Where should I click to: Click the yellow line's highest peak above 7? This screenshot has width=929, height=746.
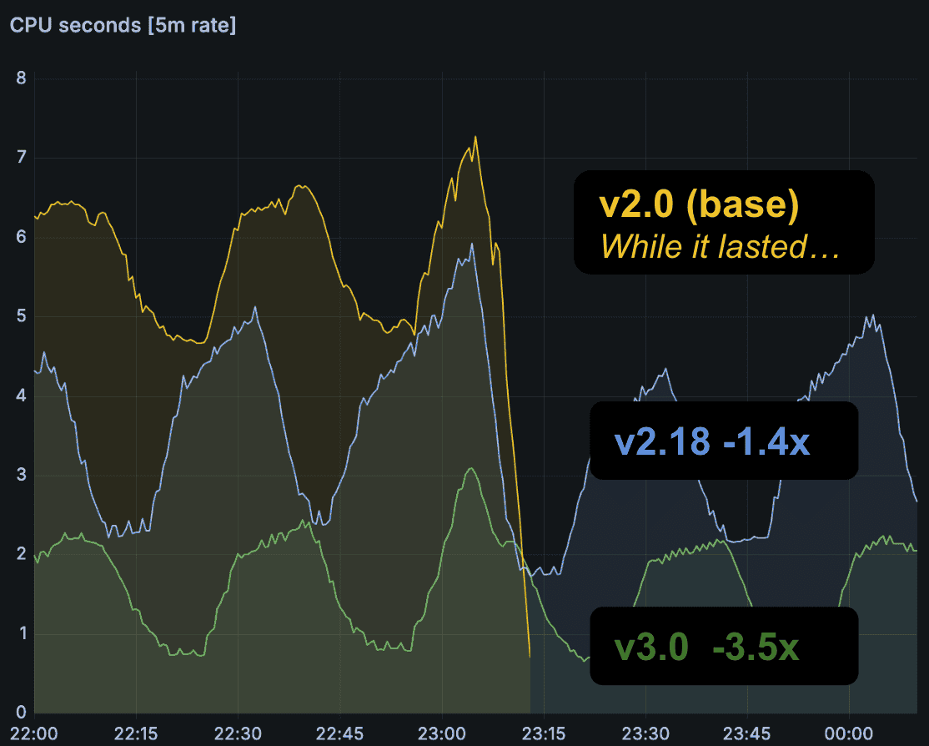(475, 137)
